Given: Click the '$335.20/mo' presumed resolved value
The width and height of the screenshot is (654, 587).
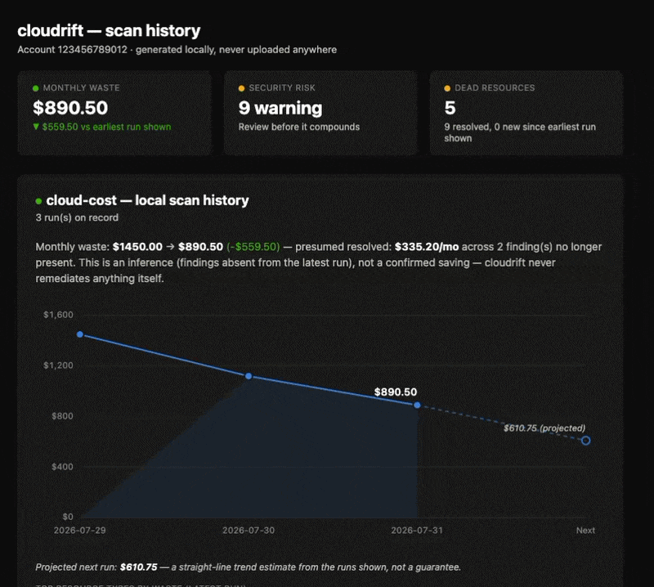Looking at the screenshot, I should (x=427, y=247).
